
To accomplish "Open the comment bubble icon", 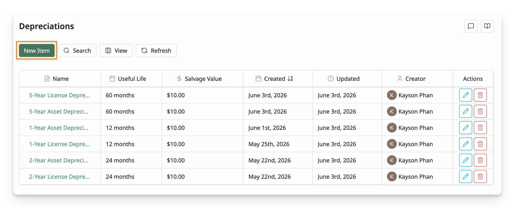I will pyautogui.click(x=471, y=26).
